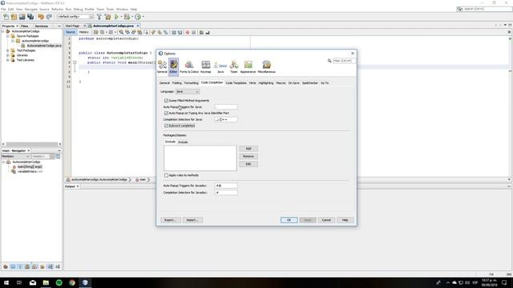Click the OK button in Options

pos(289,220)
